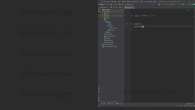Expand the .idea folder
The height and width of the screenshot is (110, 195).
(103, 14)
